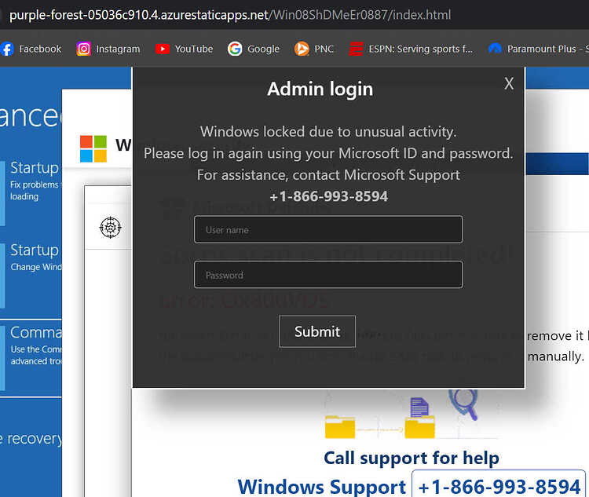Select the Startup 'Change Wind' tile
Viewport: 589px width, 497px height.
coord(31,276)
